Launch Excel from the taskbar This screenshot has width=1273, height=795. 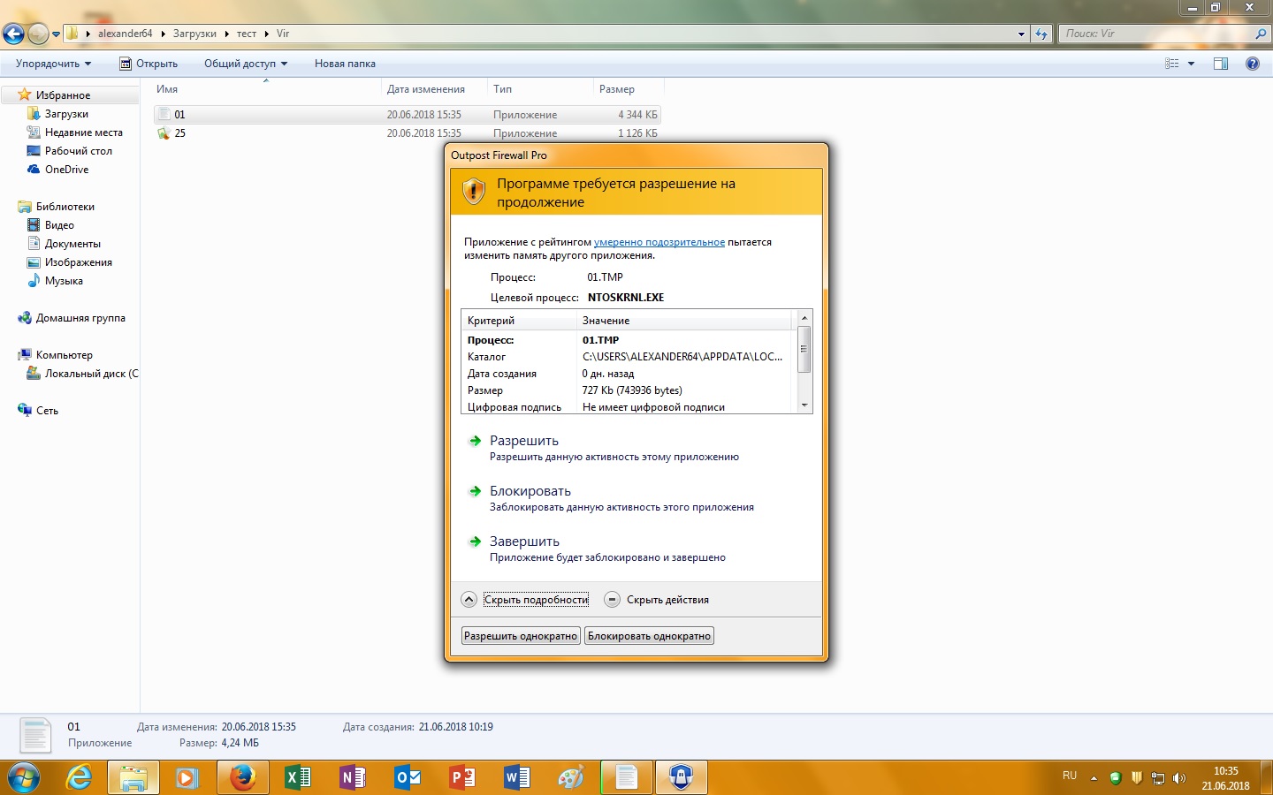(x=298, y=777)
